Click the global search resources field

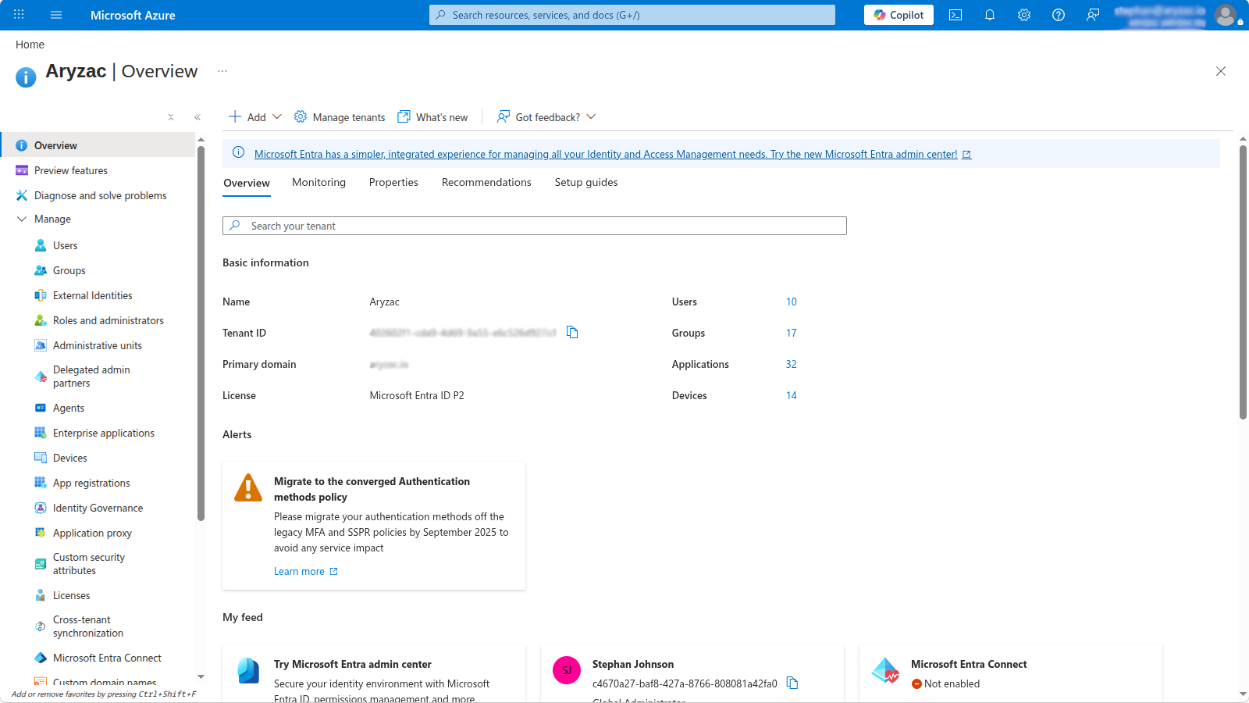[632, 15]
